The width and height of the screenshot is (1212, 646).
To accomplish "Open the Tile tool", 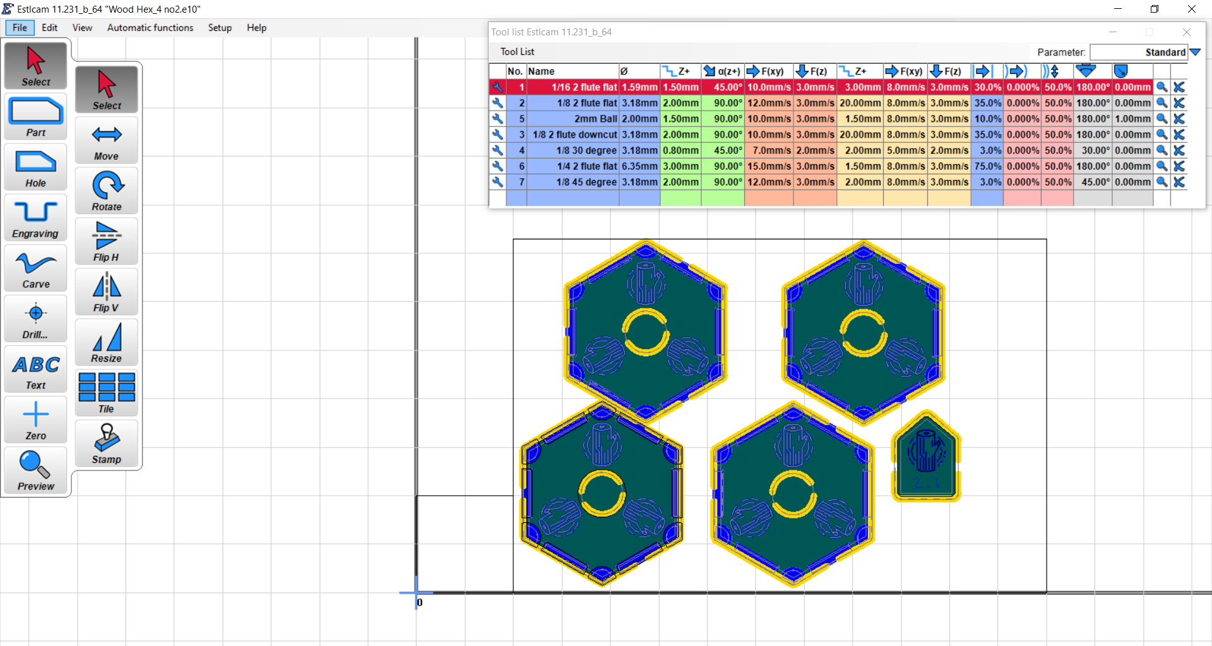I will point(107,393).
